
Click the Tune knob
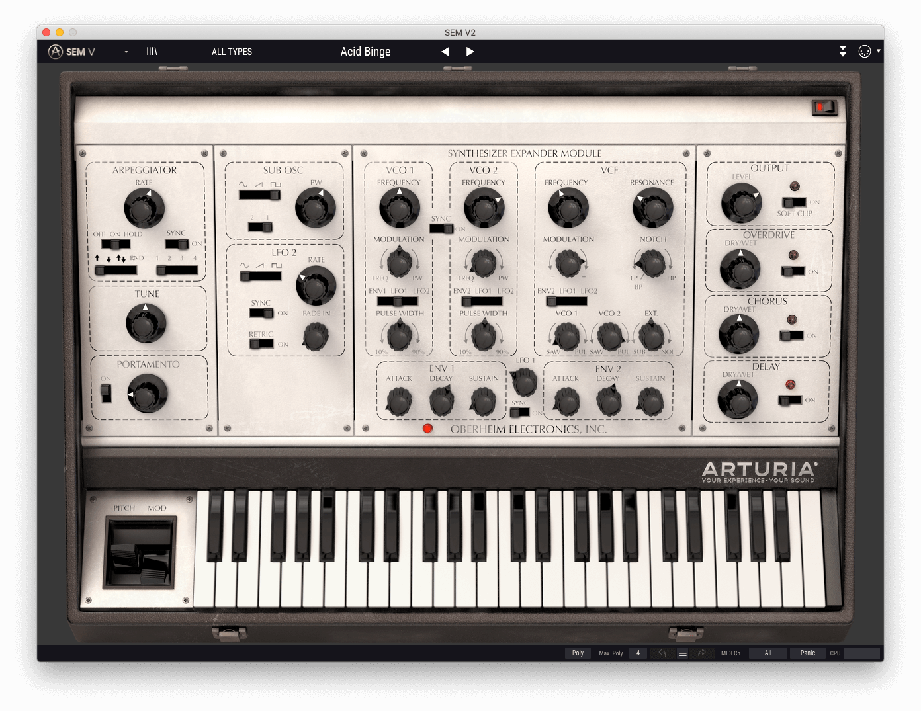point(145,323)
